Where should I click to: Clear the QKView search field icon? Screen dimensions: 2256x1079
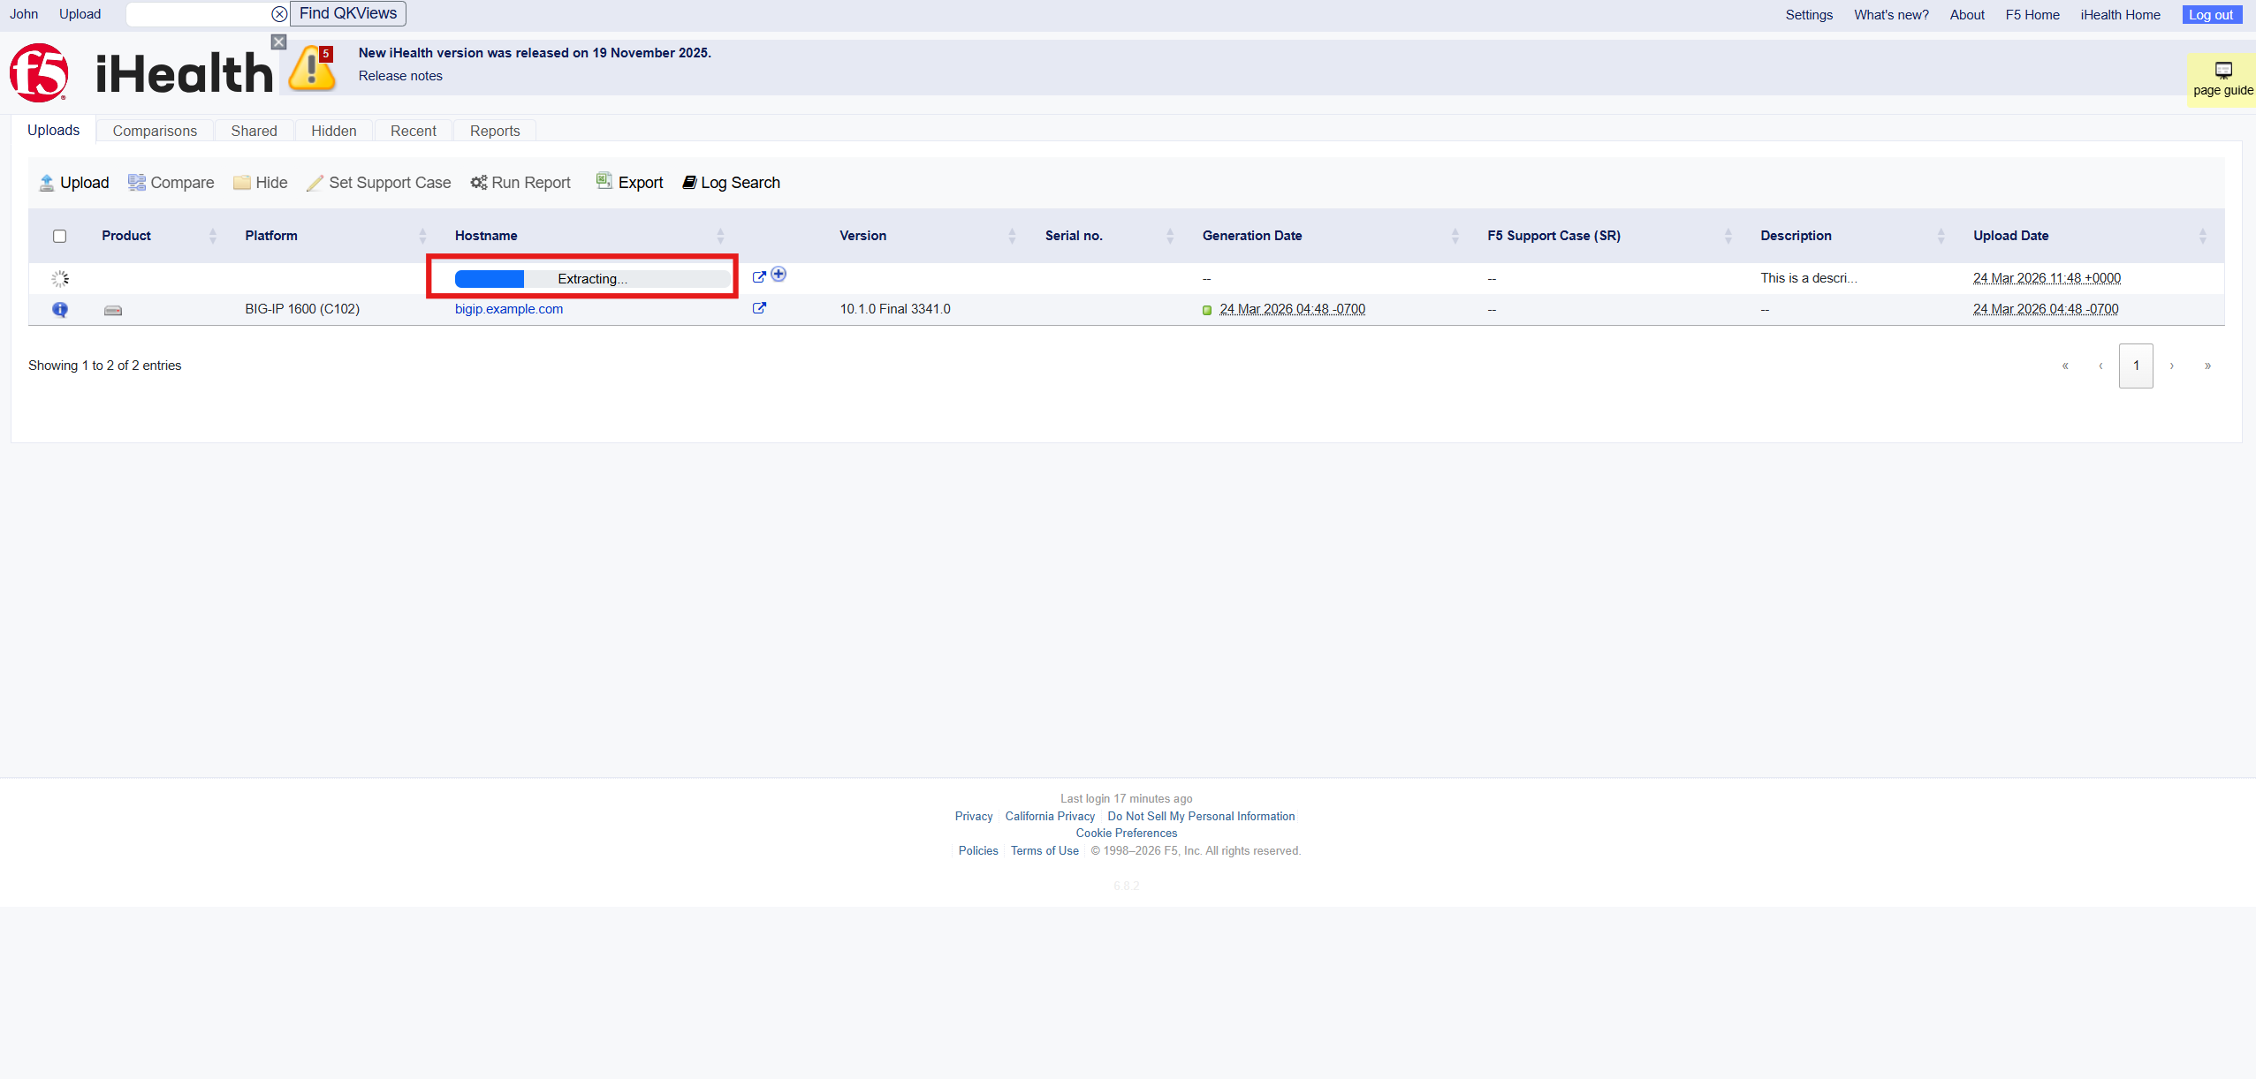[279, 14]
